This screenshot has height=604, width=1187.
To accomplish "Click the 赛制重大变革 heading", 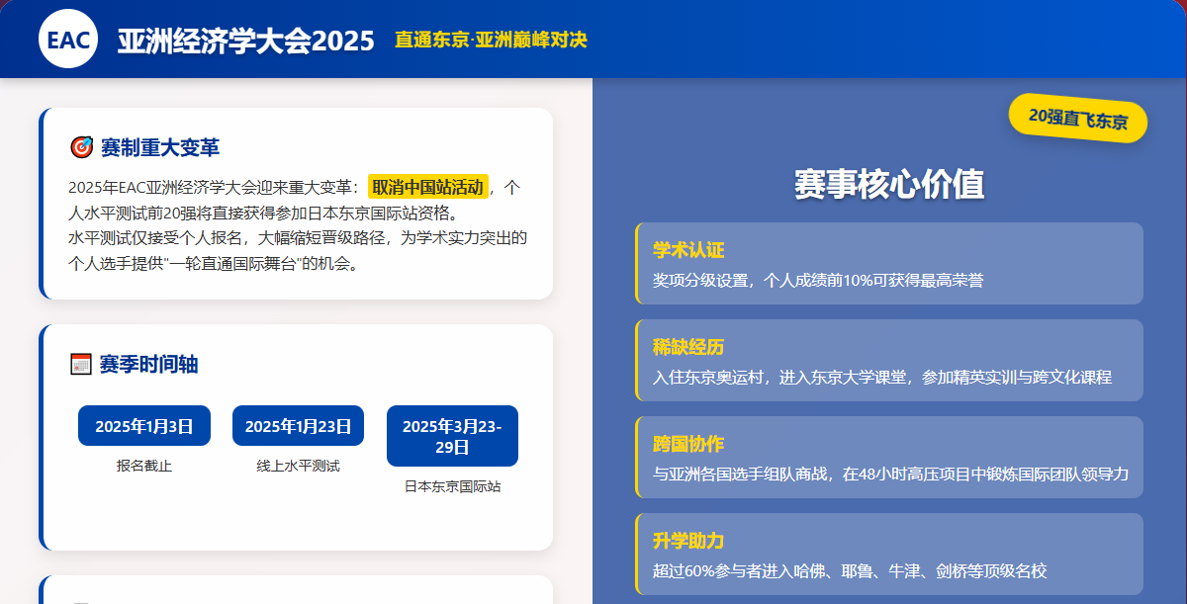I will coord(160,147).
